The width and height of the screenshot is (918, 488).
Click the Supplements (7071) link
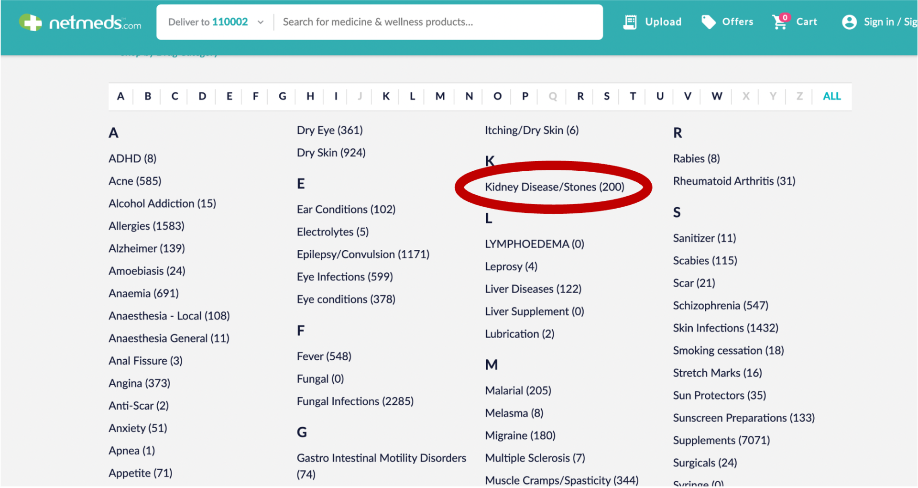pos(721,441)
